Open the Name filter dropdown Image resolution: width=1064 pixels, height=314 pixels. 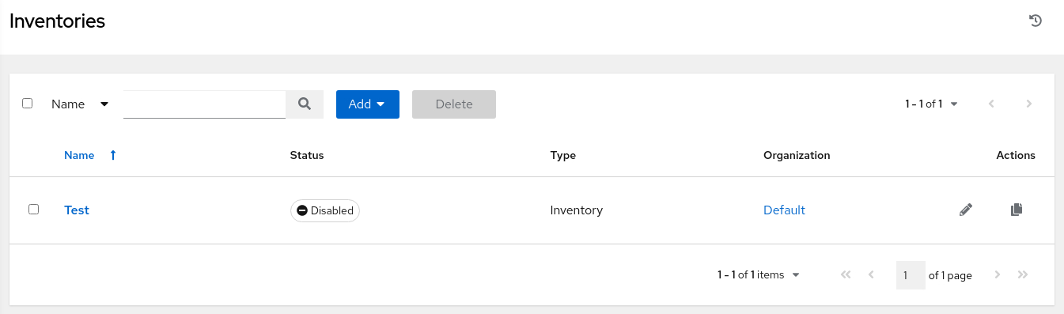(x=80, y=104)
